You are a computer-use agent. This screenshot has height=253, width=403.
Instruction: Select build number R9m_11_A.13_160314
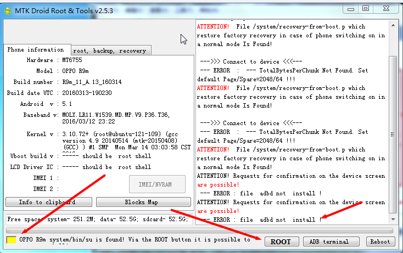92,82
